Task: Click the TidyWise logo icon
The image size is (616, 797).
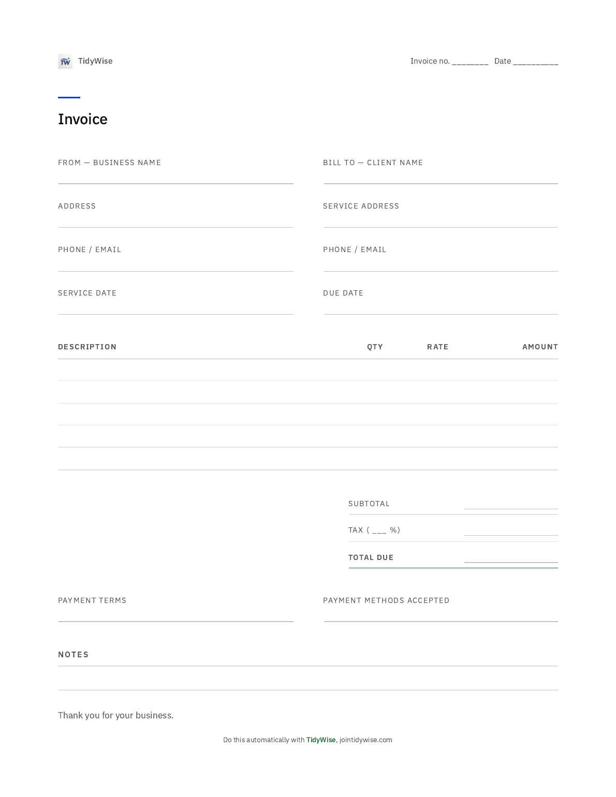Action: [65, 62]
